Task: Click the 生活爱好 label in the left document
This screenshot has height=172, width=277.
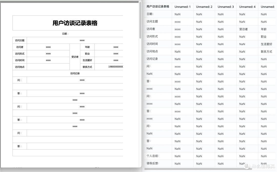Action: (x=87, y=60)
